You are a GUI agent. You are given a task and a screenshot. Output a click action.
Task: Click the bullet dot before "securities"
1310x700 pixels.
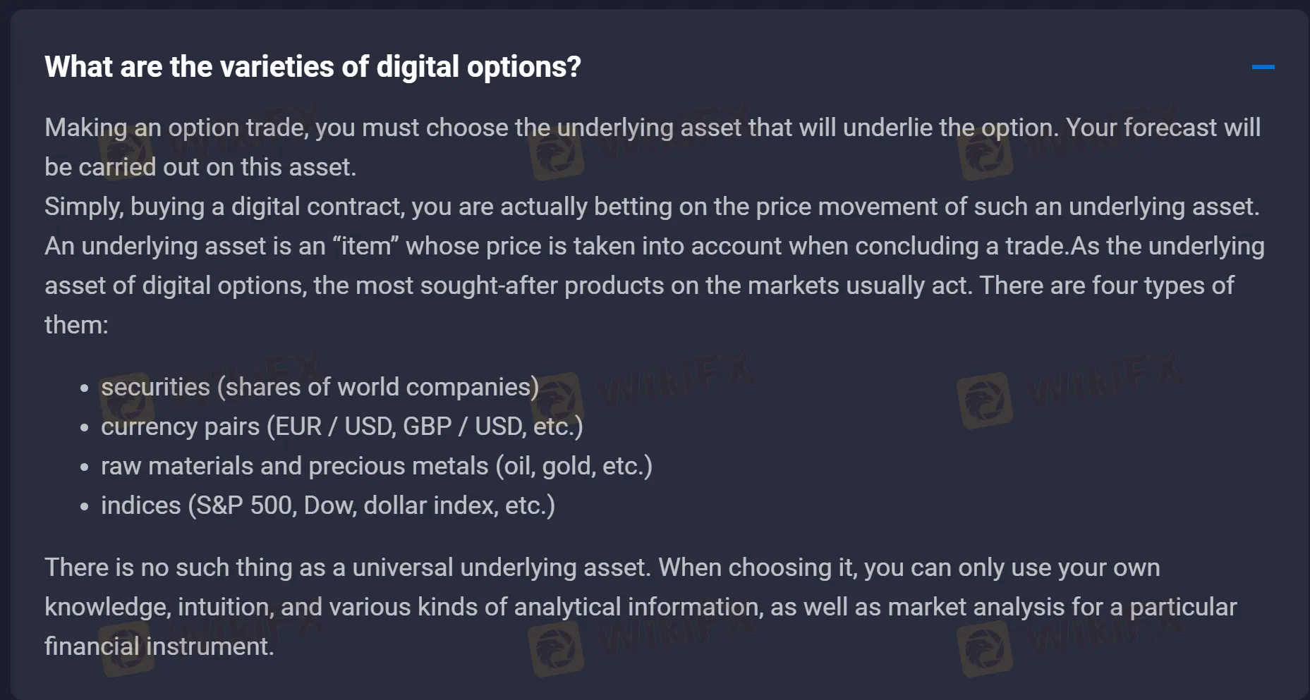[85, 388]
